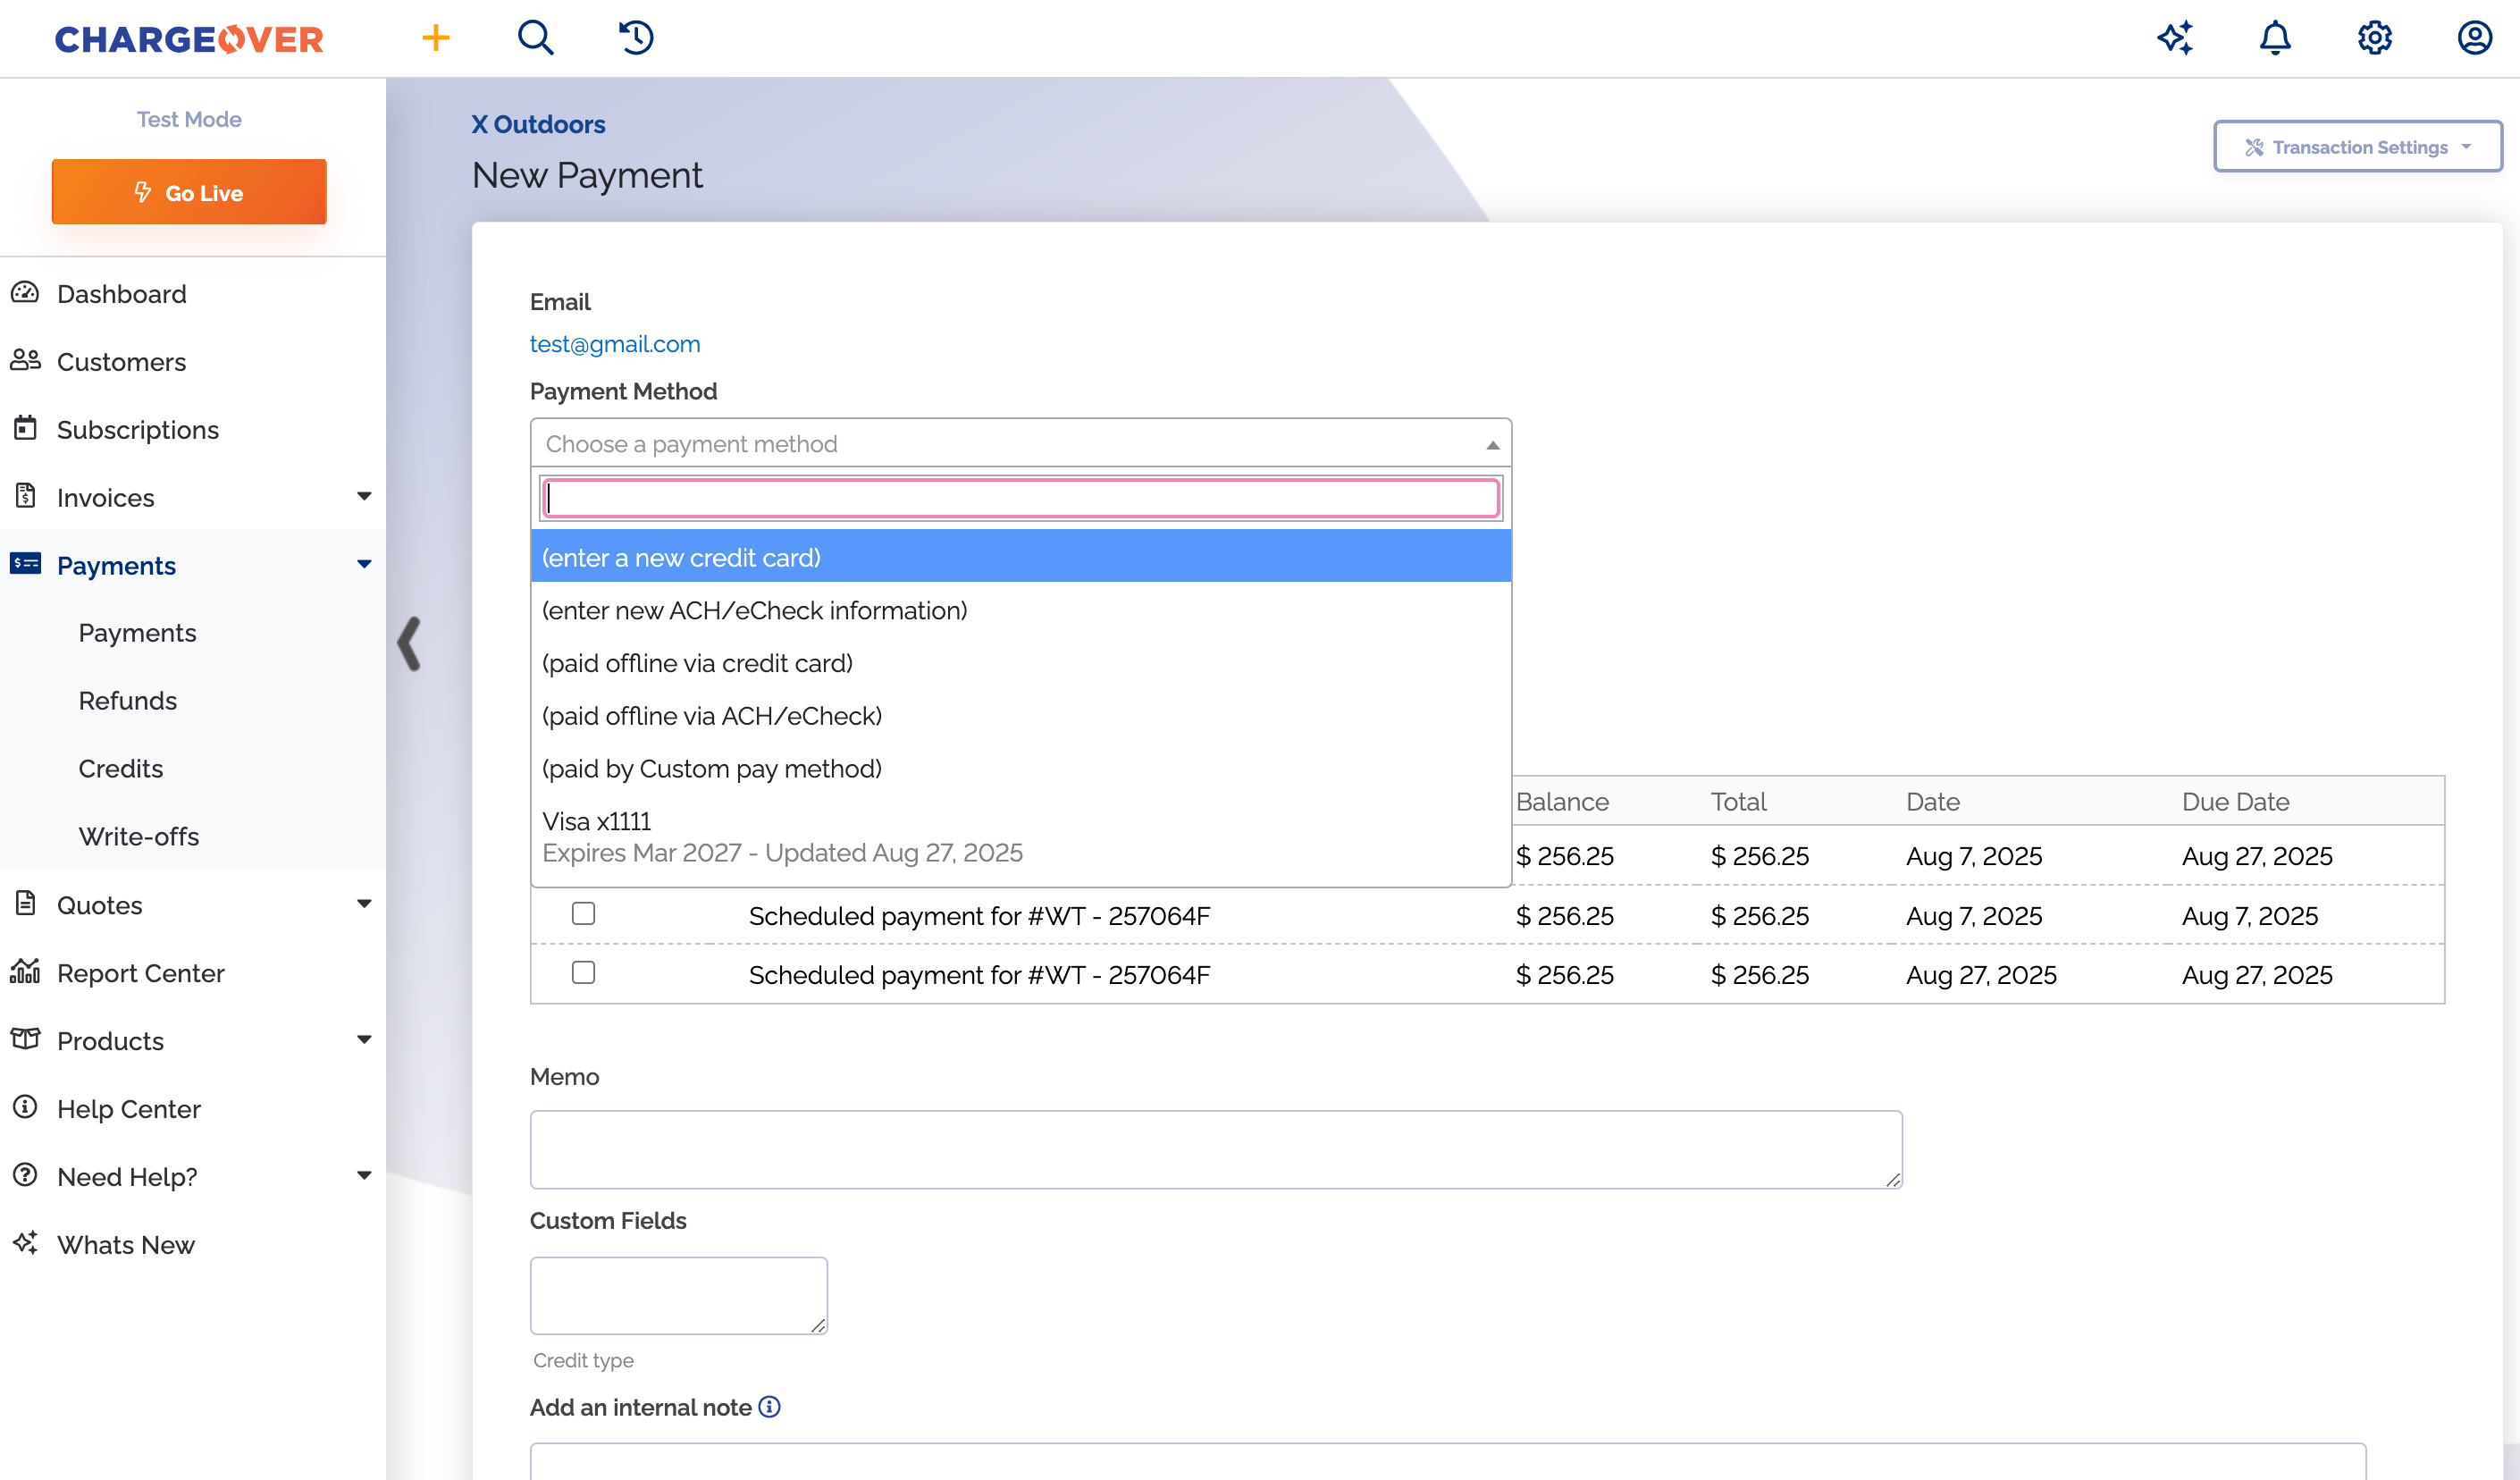Check first Scheduled payment #WT - 257064F box
The height and width of the screenshot is (1480, 2520).
coord(583,913)
